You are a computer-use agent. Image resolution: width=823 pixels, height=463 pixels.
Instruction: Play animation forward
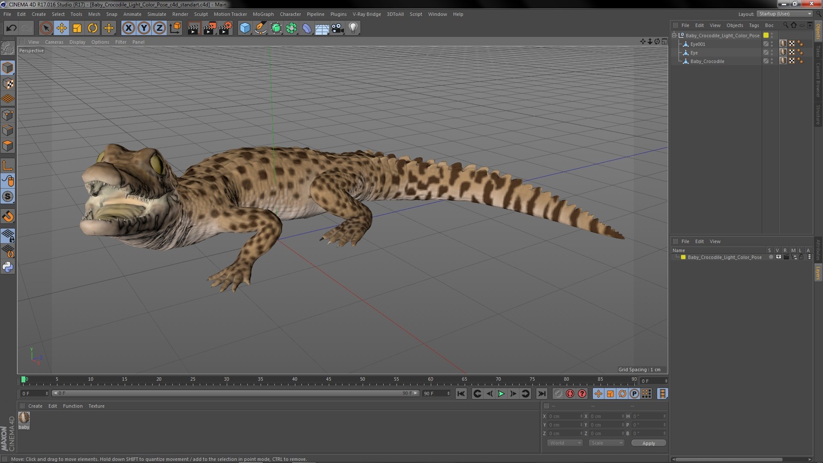coord(501,394)
